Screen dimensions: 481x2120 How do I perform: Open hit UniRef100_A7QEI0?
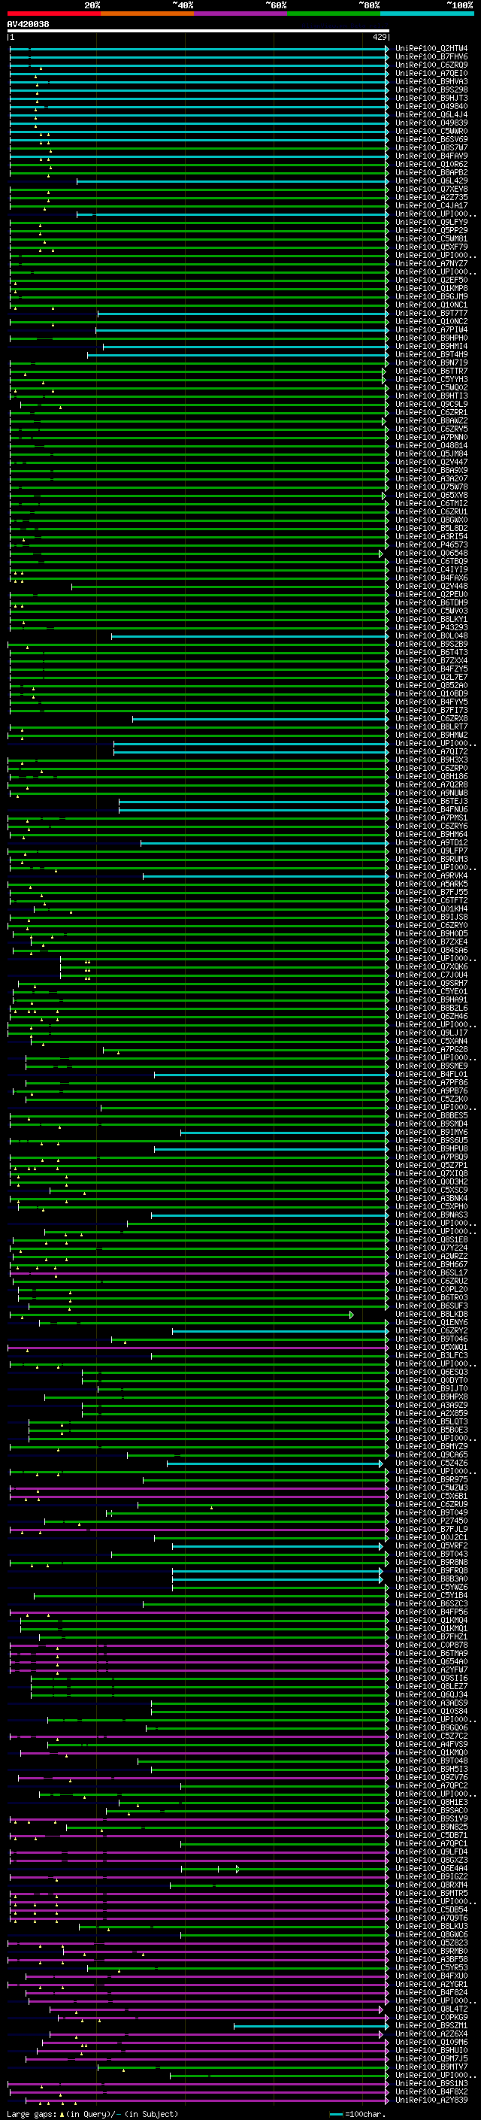(x=431, y=73)
